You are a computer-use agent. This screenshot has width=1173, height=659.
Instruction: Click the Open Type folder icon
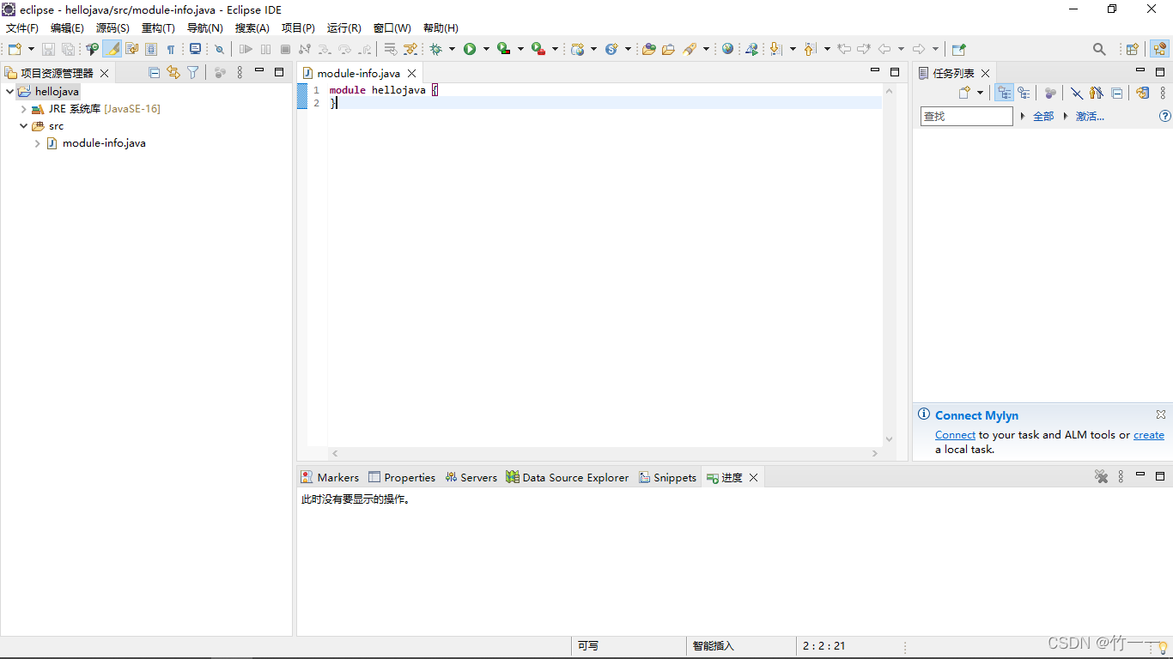(649, 49)
